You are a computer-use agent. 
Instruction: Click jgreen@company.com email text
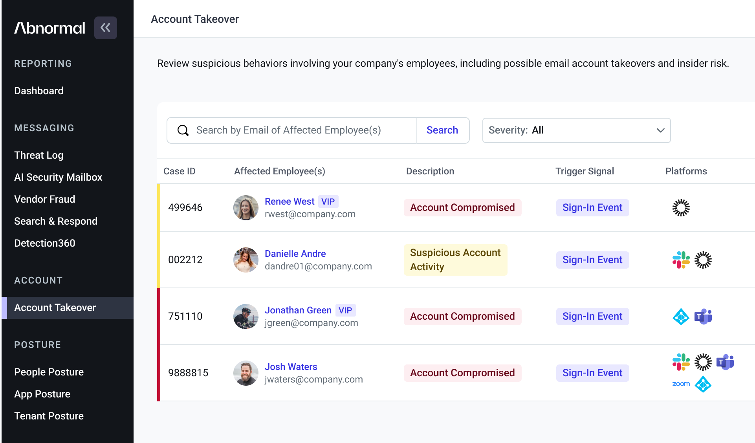click(311, 323)
